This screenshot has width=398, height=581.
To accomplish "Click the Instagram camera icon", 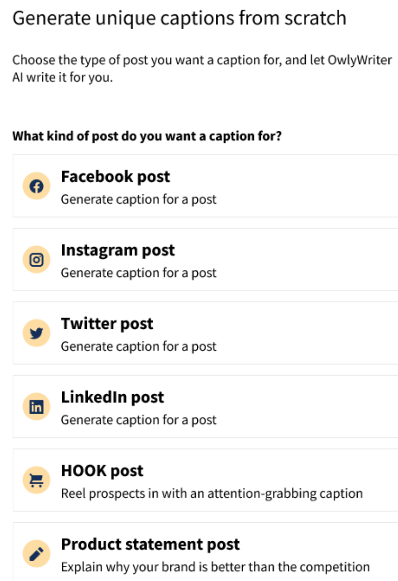I will click(36, 260).
